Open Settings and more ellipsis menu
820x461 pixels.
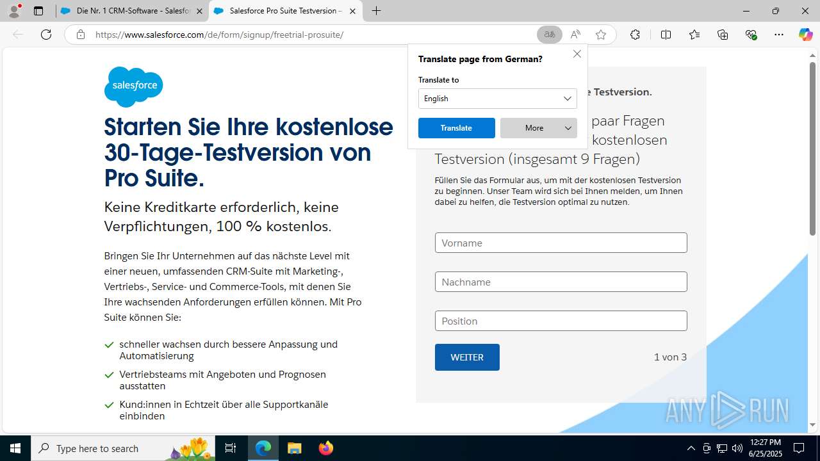[779, 35]
